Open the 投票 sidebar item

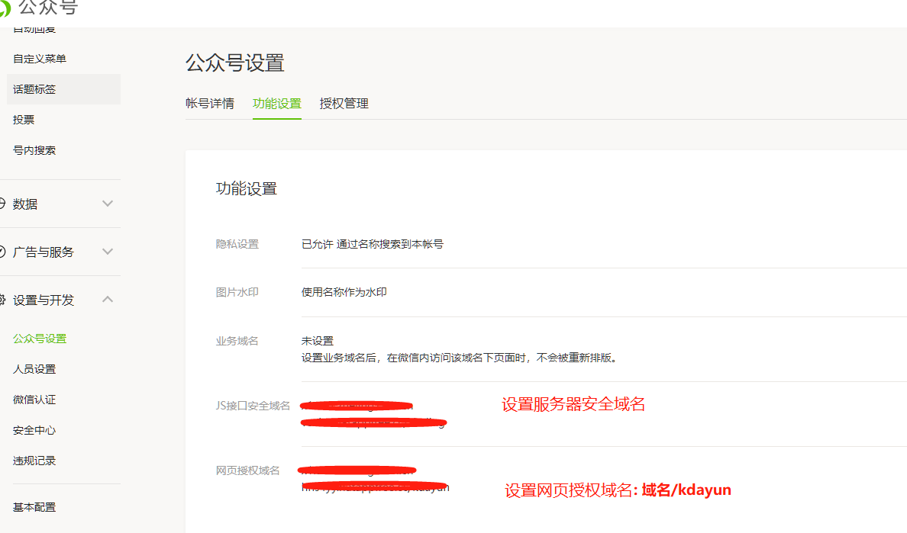tap(24, 120)
